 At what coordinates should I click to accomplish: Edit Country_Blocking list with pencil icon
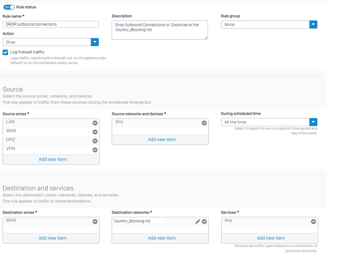click(x=198, y=222)
